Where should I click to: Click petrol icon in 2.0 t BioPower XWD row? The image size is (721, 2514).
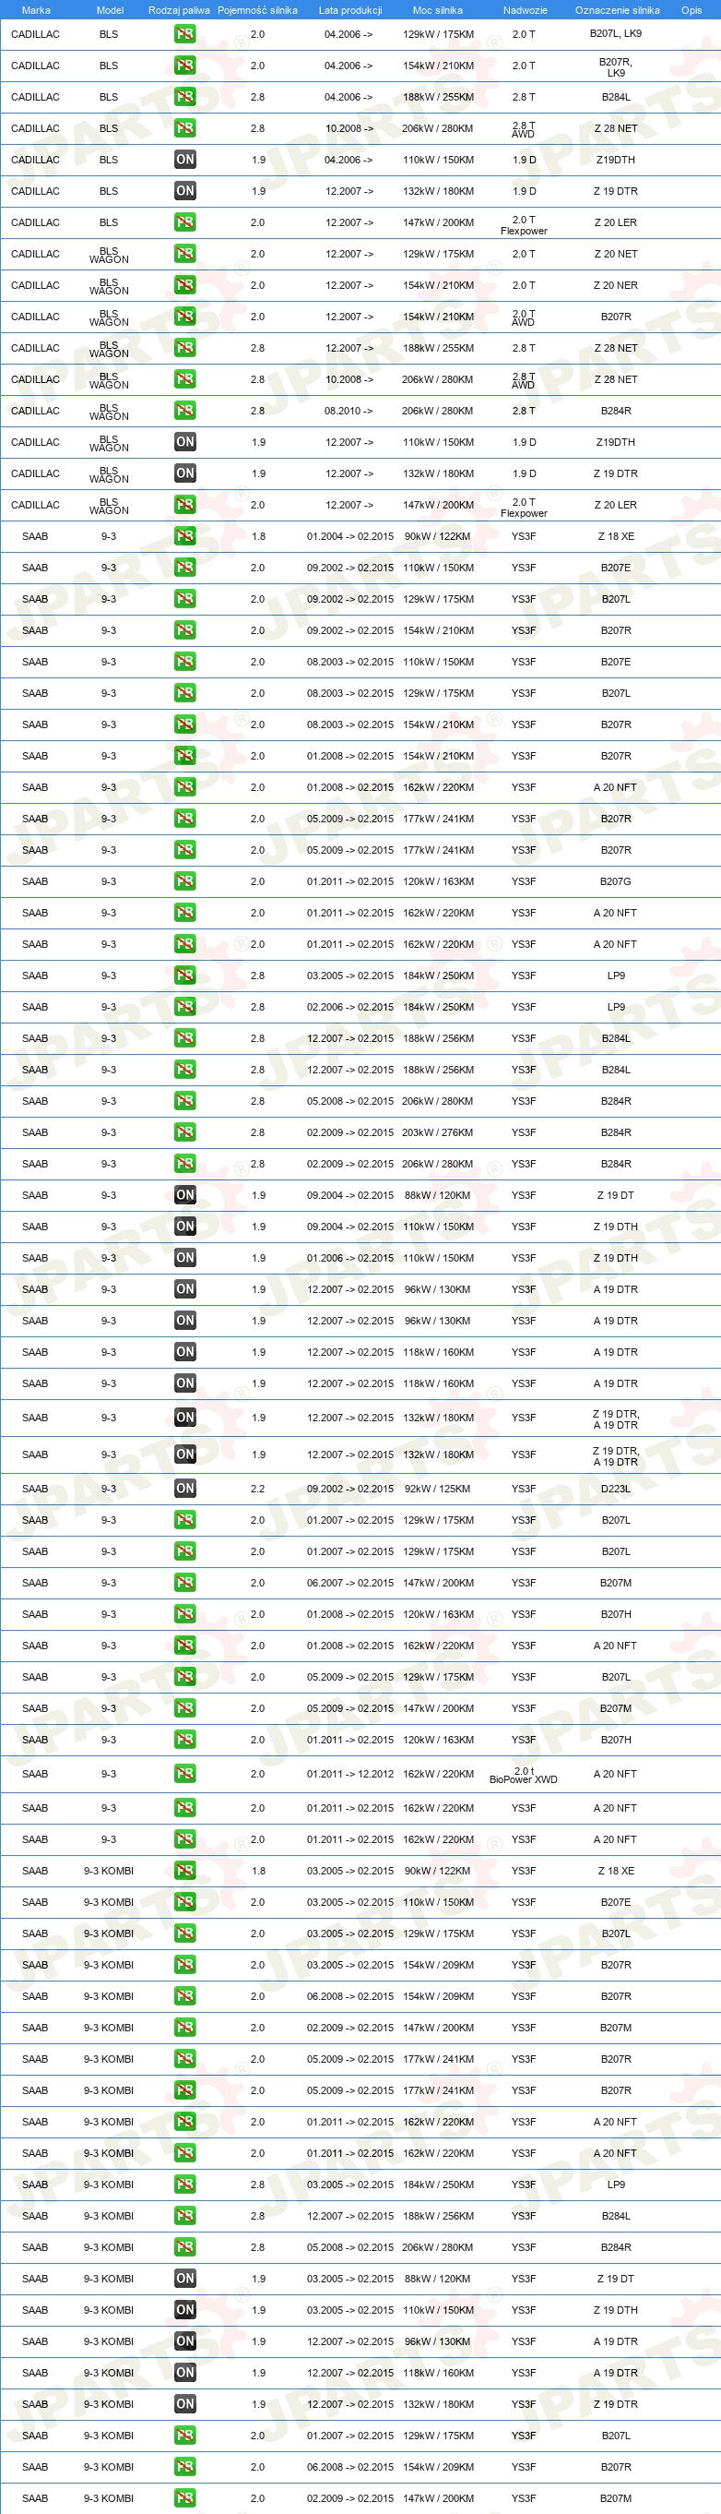click(x=185, y=1774)
